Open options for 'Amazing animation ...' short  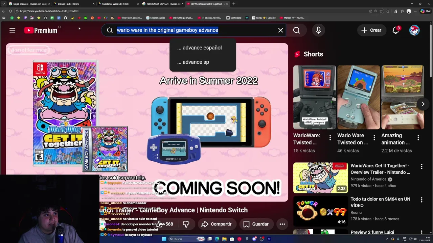418,138
